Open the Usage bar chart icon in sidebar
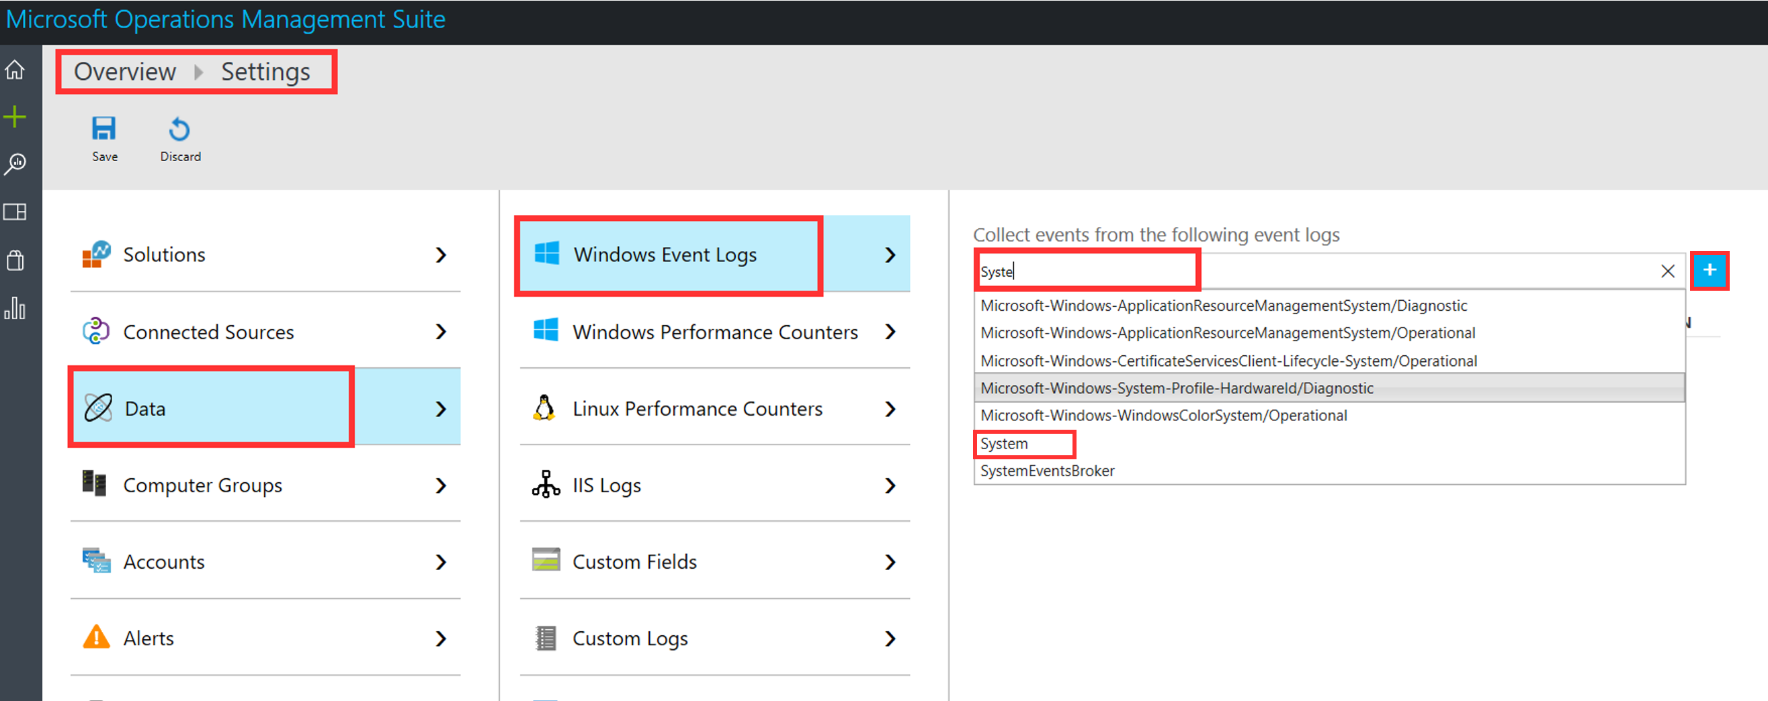The image size is (1768, 701). click(x=15, y=308)
